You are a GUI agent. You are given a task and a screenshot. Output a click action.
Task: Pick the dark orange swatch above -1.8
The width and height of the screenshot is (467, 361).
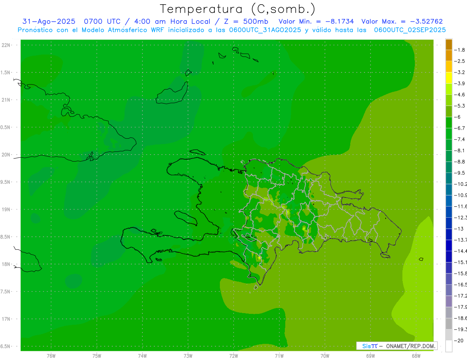click(x=449, y=44)
